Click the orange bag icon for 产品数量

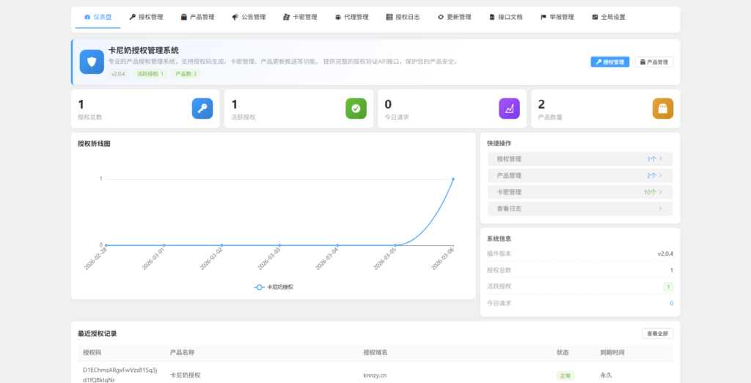pyautogui.click(x=662, y=109)
